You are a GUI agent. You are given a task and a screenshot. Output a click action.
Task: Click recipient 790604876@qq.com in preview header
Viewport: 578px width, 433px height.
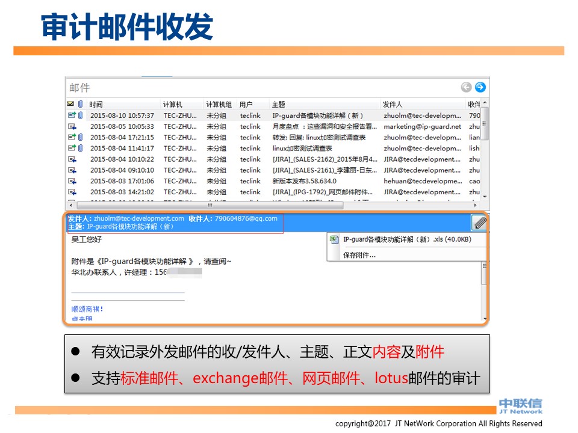(246, 218)
